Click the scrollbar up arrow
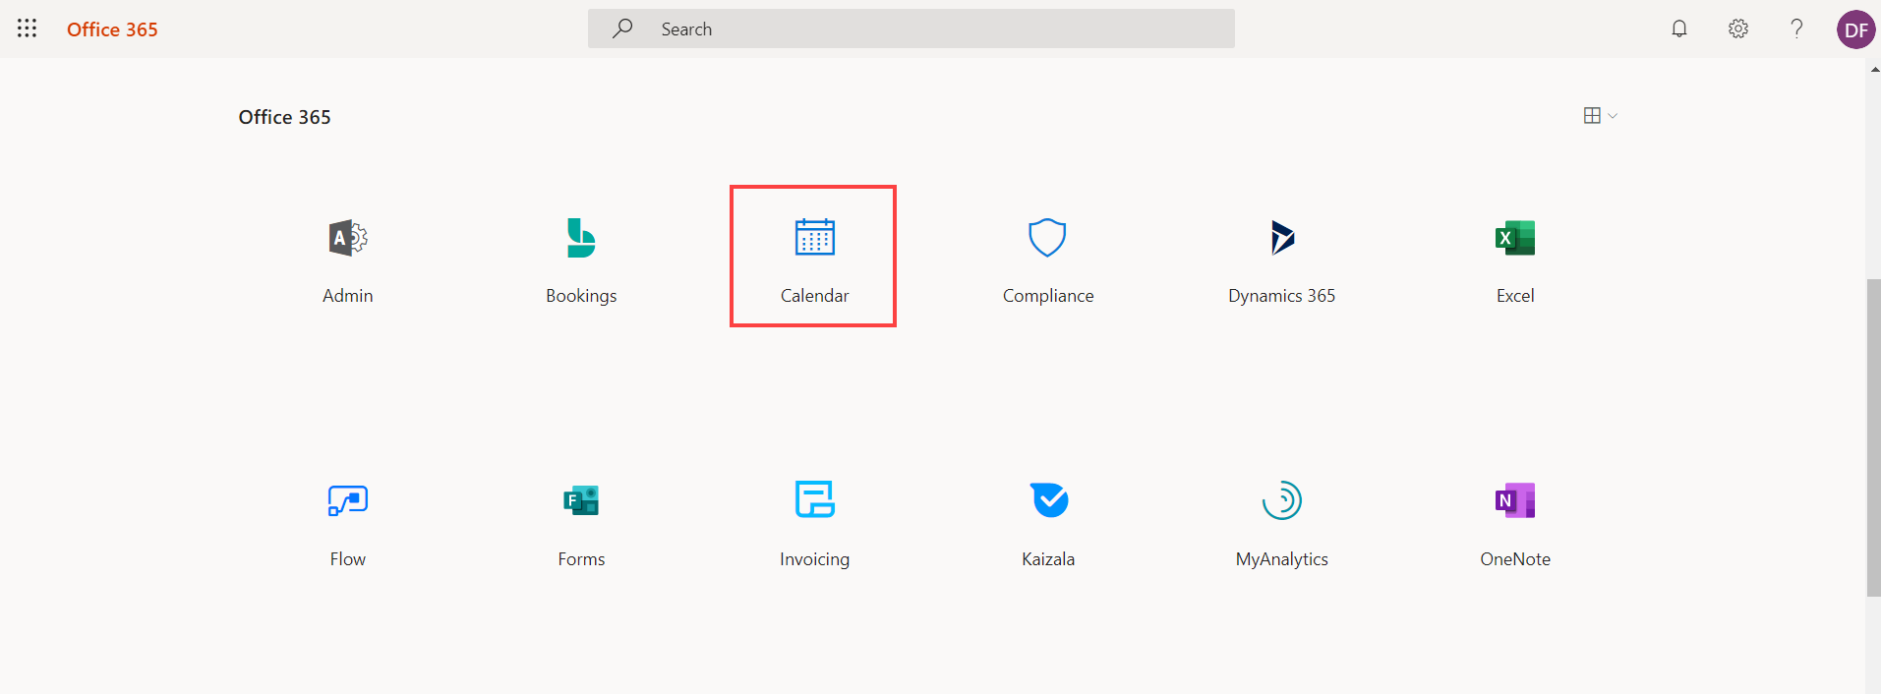The image size is (1881, 694). pos(1874,70)
